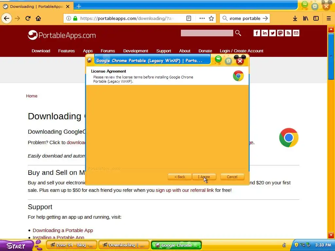The image size is (335, 251).
Task: Click the 3:33 PM system clock
Action: coord(323,245)
